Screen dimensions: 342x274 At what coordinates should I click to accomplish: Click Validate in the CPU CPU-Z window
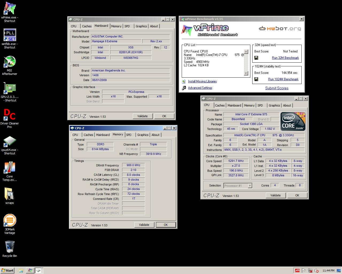coord(275,195)
